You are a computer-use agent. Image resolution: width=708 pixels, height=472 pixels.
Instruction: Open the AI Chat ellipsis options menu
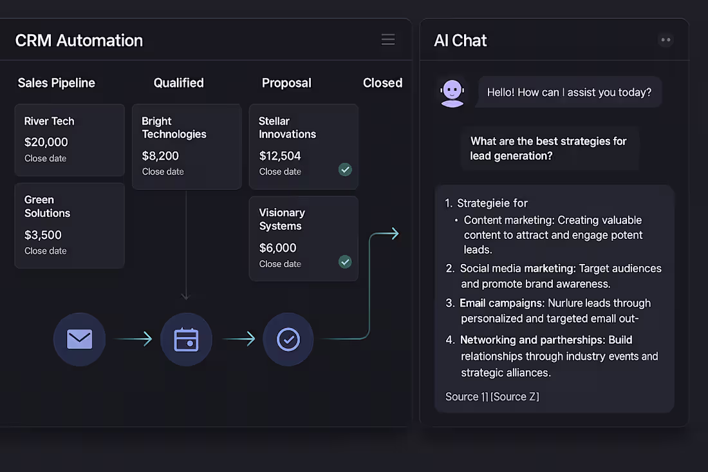point(666,39)
